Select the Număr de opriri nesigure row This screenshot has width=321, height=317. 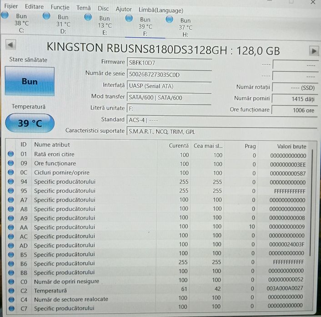tap(156, 281)
